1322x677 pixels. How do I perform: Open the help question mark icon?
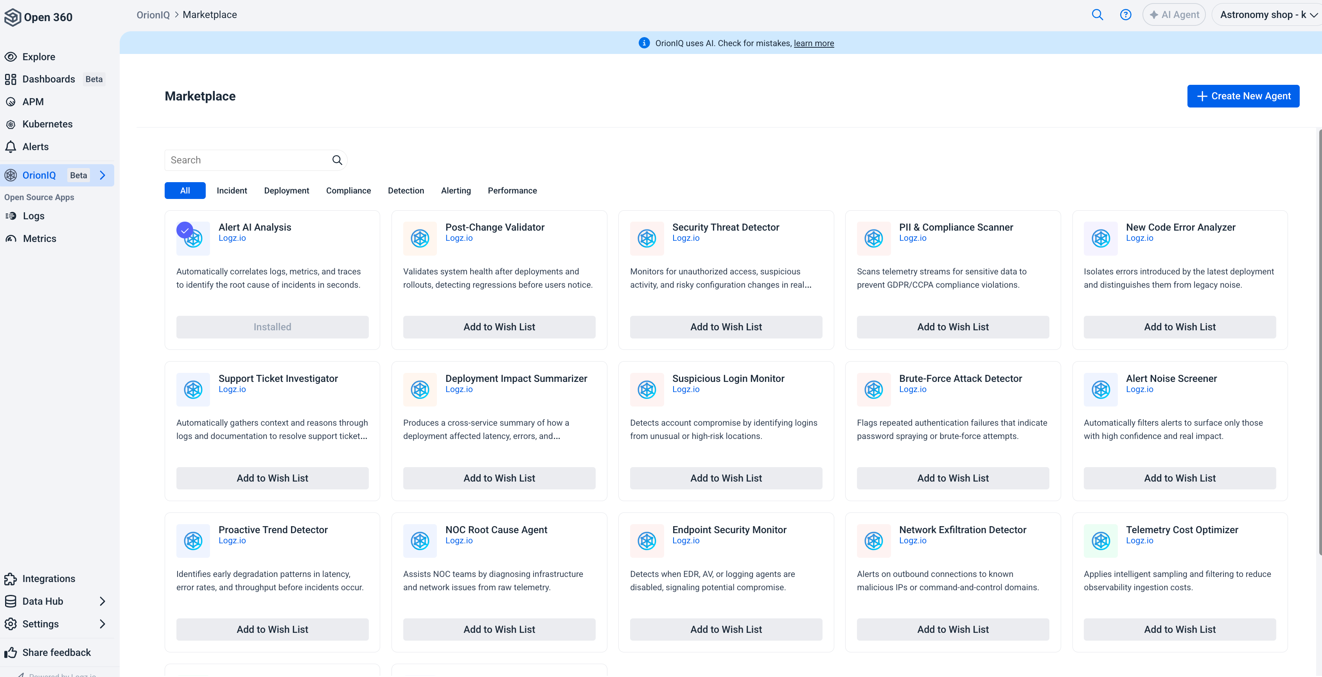(x=1125, y=14)
